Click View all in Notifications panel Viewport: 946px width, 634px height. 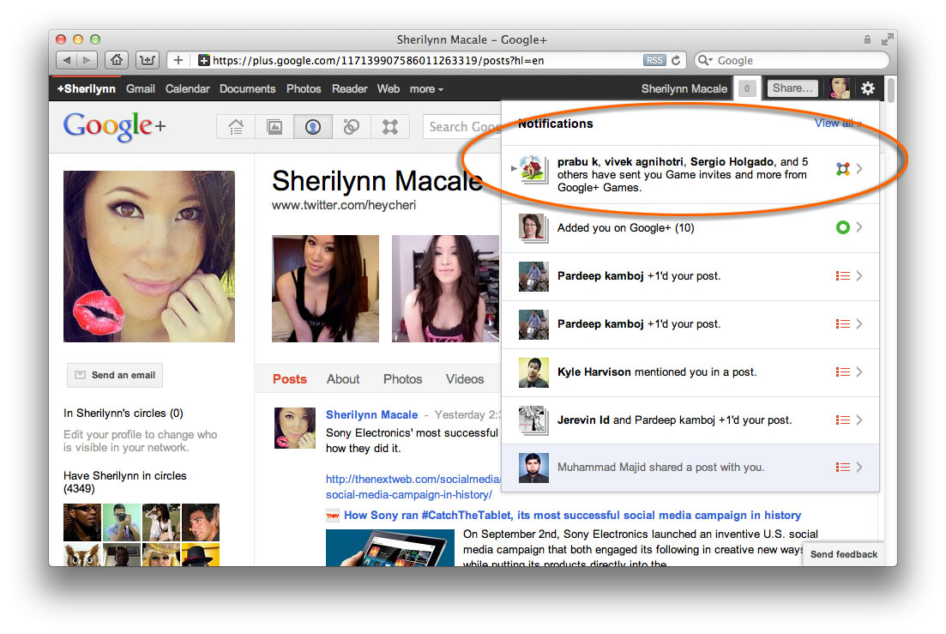click(838, 123)
